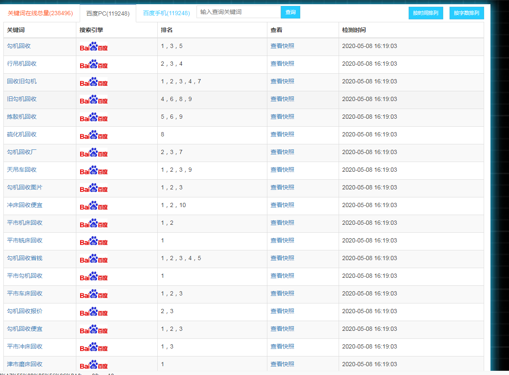Click the Baidu logo in the 行吊机回收 row
This screenshot has height=375, width=509.
pos(94,64)
